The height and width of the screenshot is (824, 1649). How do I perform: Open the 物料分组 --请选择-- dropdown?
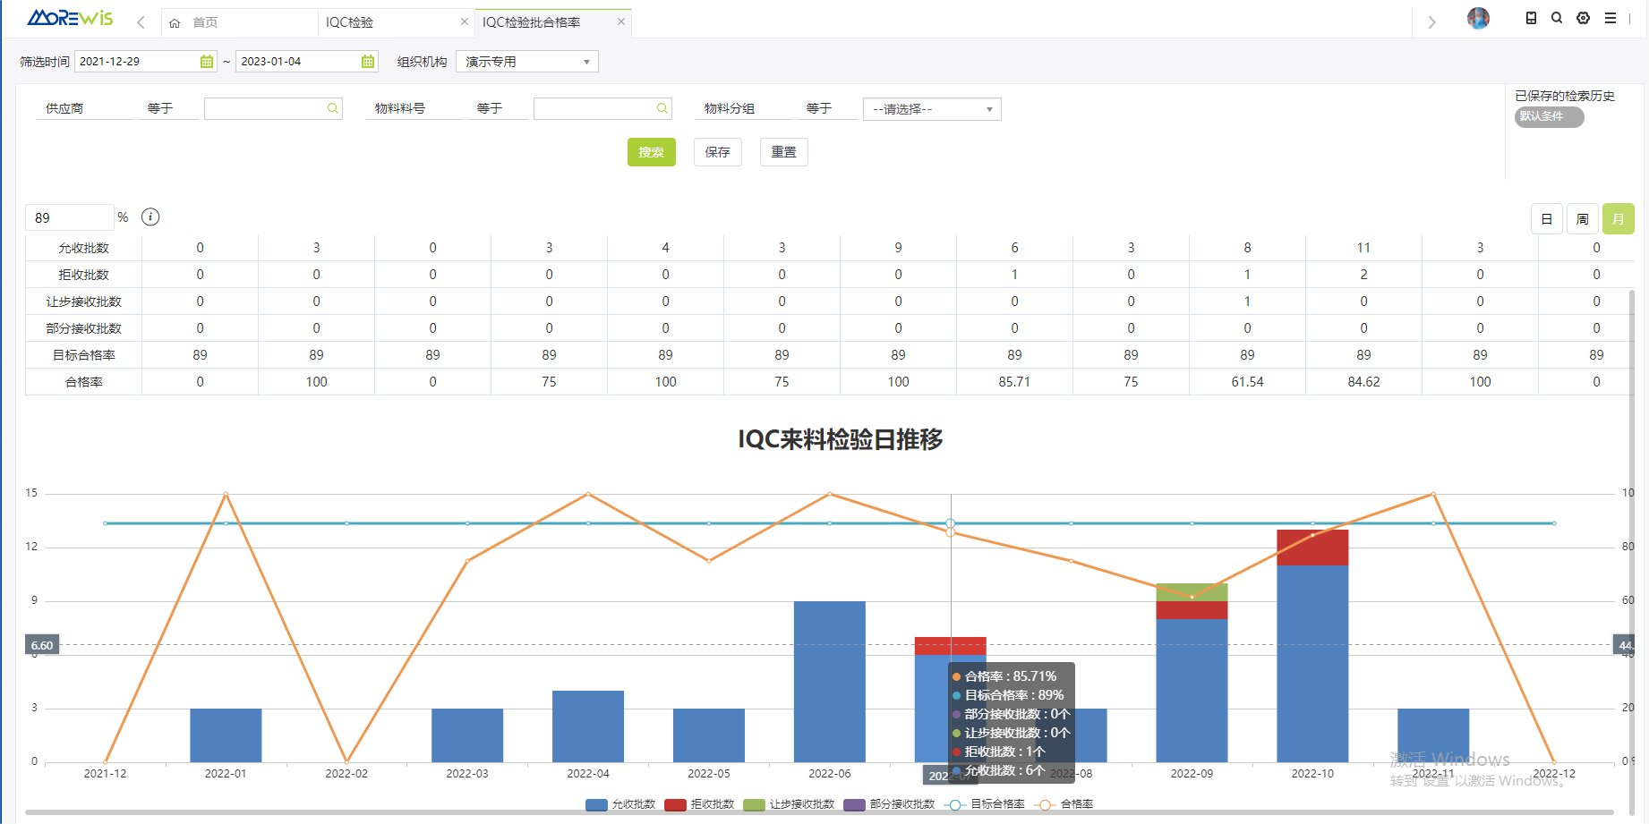pos(931,109)
